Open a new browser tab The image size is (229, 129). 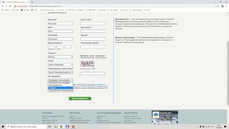tap(32, 2)
